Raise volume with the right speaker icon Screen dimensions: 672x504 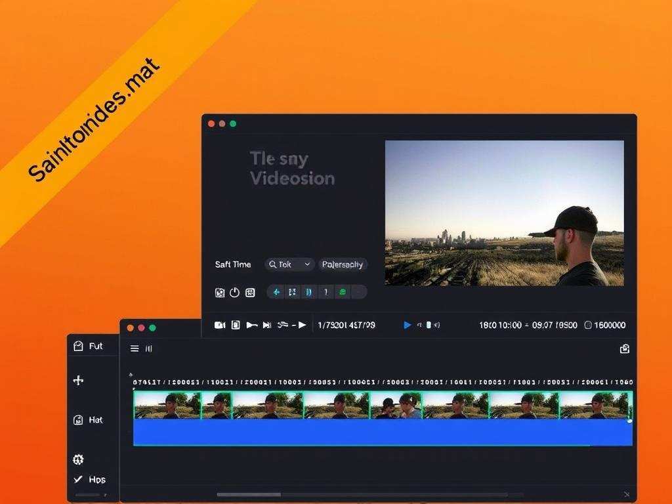(x=436, y=325)
